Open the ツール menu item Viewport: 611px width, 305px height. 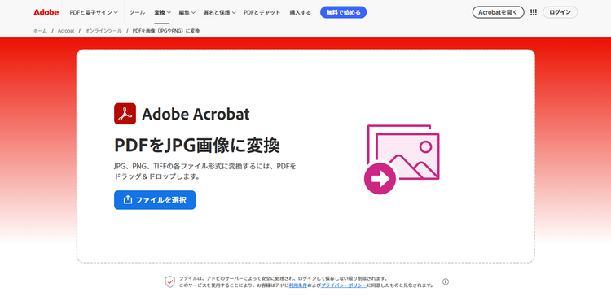click(137, 12)
